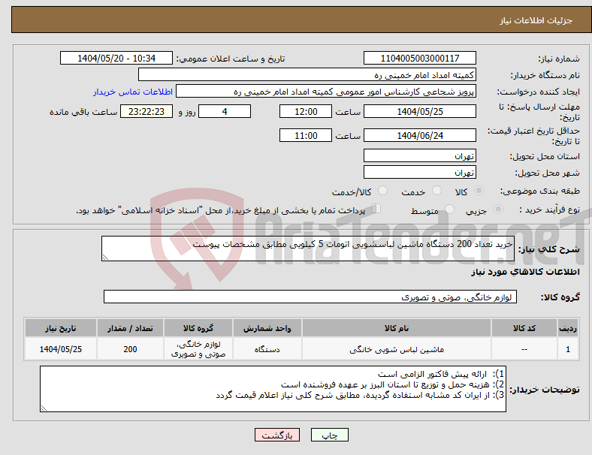592x455 pixels.
Task: Click requester field پرویز شجاعی
Action: (x=326, y=92)
